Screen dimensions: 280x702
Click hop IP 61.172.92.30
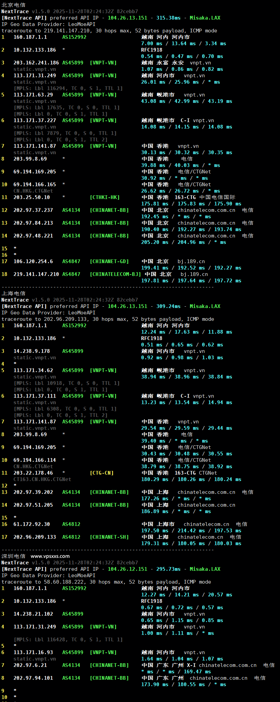[x=32, y=524]
